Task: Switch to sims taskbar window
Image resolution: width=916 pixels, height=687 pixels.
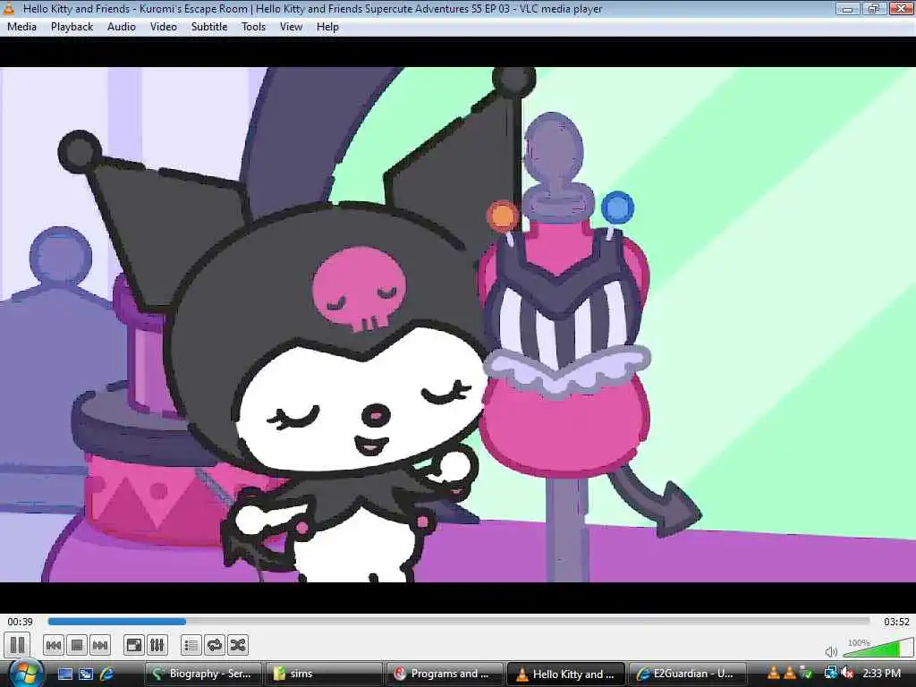Action: (324, 674)
